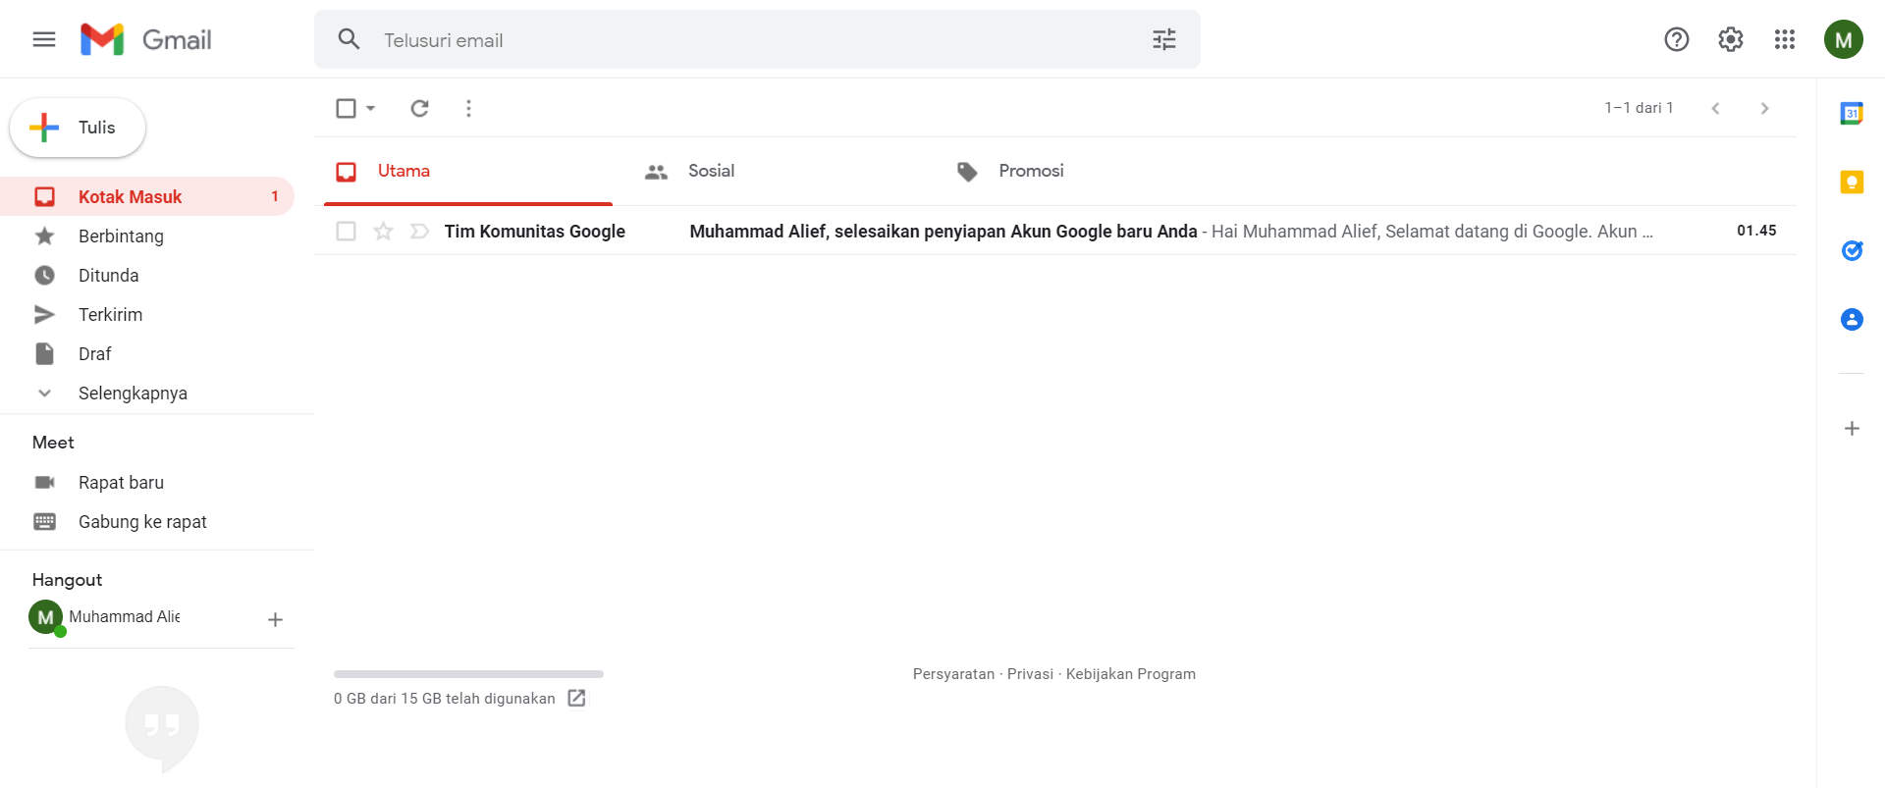Open Google Keep side panel icon
The height and width of the screenshot is (788, 1885).
coord(1852,182)
